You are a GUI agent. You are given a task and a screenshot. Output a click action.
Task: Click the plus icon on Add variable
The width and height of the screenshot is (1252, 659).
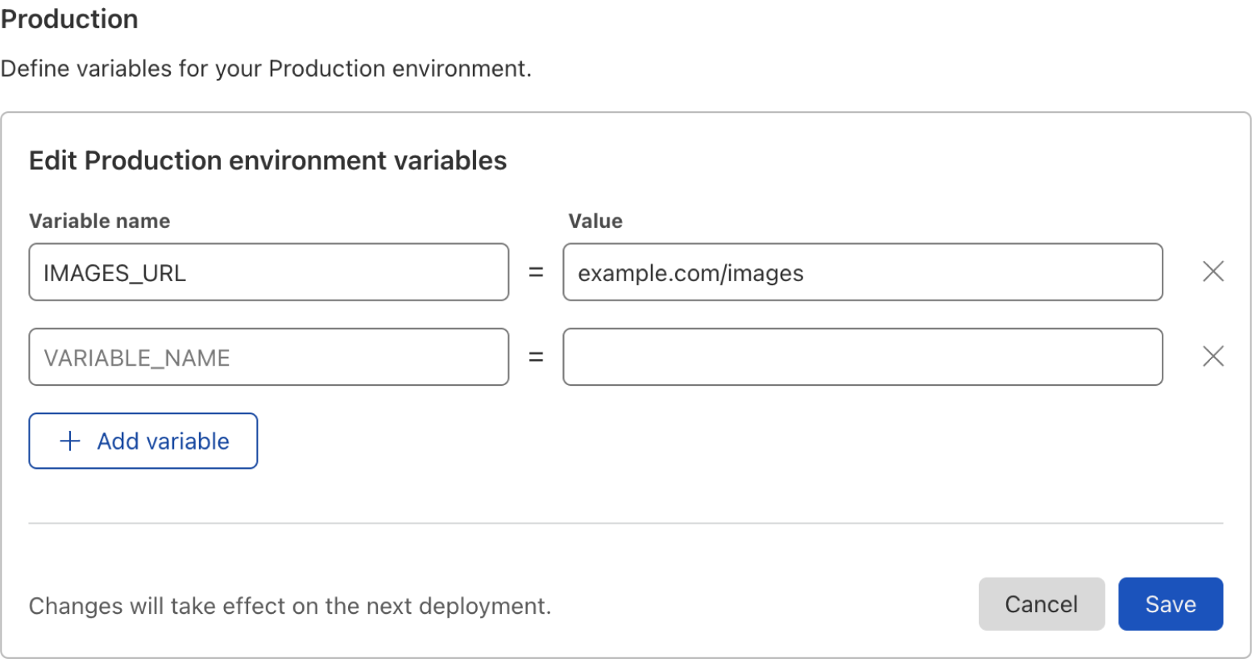click(70, 441)
